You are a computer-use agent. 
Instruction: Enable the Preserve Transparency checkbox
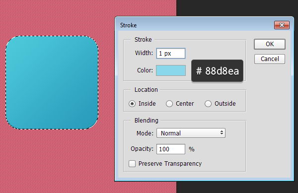[x=132, y=164]
